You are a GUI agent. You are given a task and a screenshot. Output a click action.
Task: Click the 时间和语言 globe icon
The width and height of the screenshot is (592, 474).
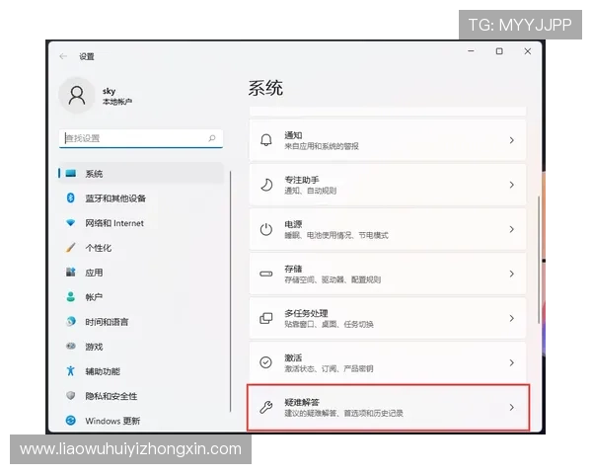click(71, 322)
